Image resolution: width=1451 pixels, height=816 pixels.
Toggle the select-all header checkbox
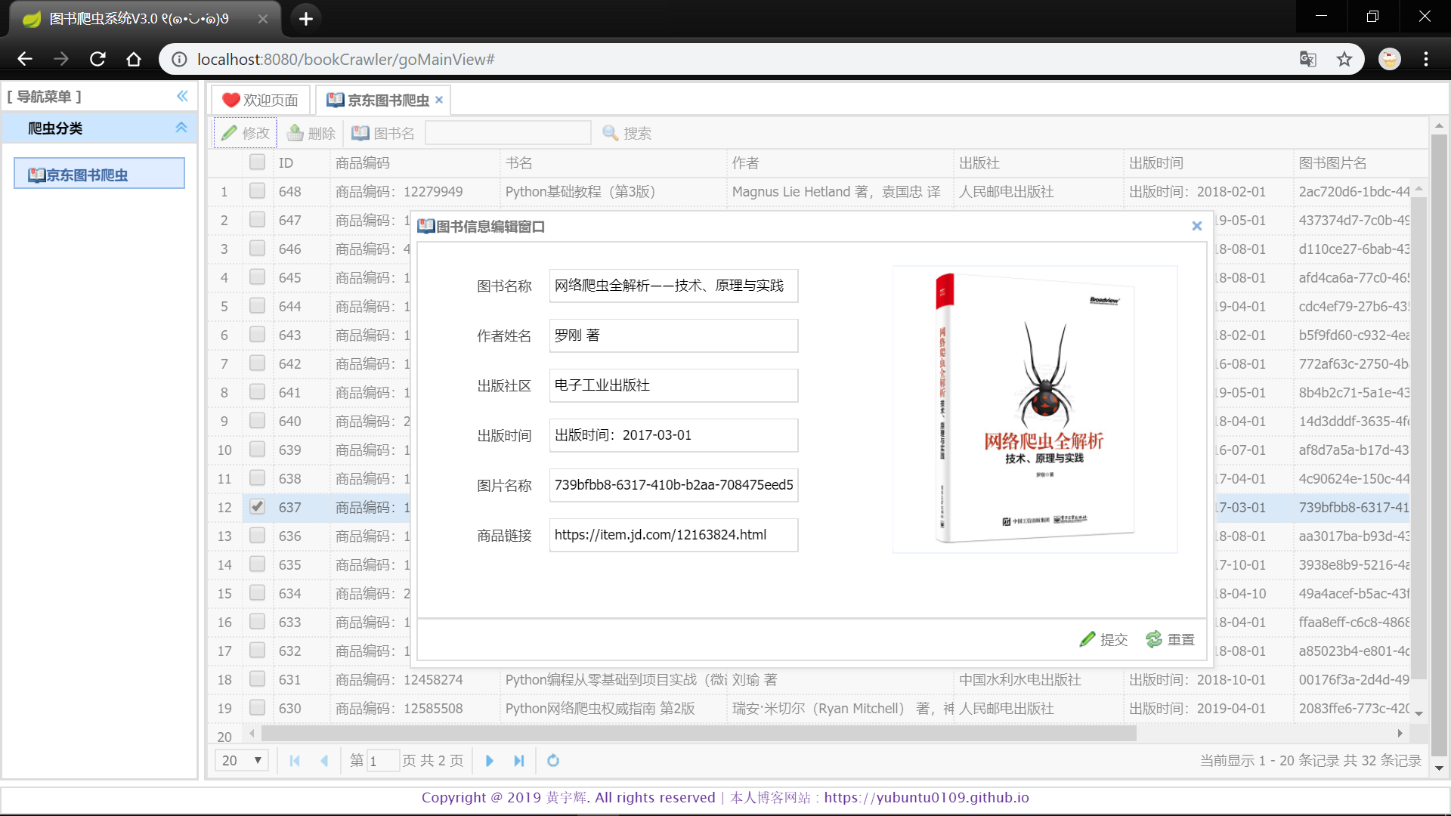pyautogui.click(x=257, y=162)
